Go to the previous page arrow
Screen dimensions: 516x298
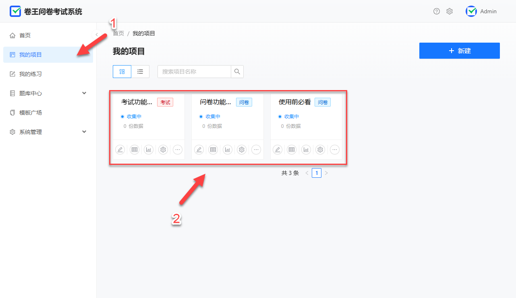pos(307,173)
